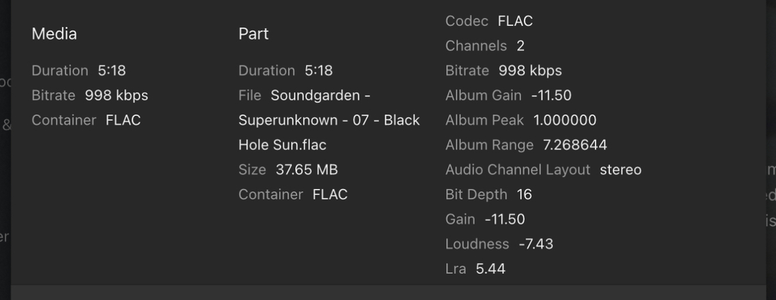776x300 pixels.
Task: Click the Media section heading
Action: (54, 33)
